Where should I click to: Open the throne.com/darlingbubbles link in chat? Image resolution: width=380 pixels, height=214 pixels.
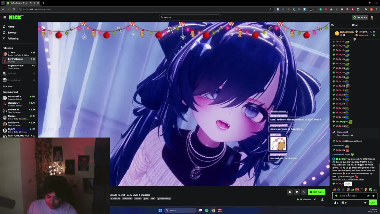(348, 180)
